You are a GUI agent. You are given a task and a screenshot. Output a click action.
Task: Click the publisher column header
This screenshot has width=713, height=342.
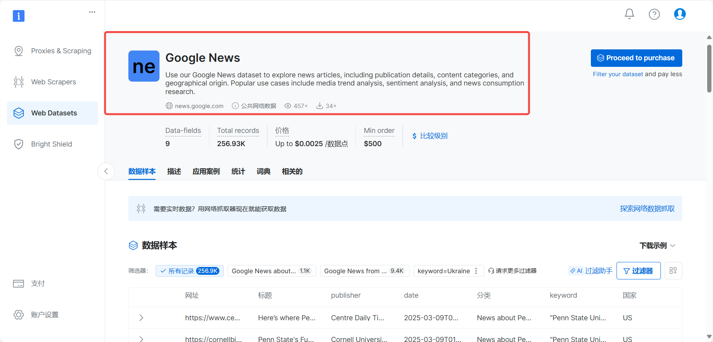(346, 295)
